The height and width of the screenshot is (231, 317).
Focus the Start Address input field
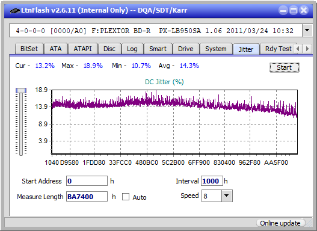coord(87,181)
